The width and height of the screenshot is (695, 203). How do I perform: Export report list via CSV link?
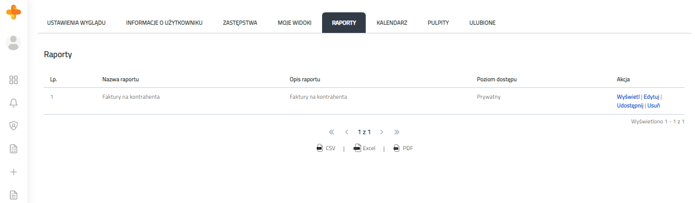click(x=330, y=148)
